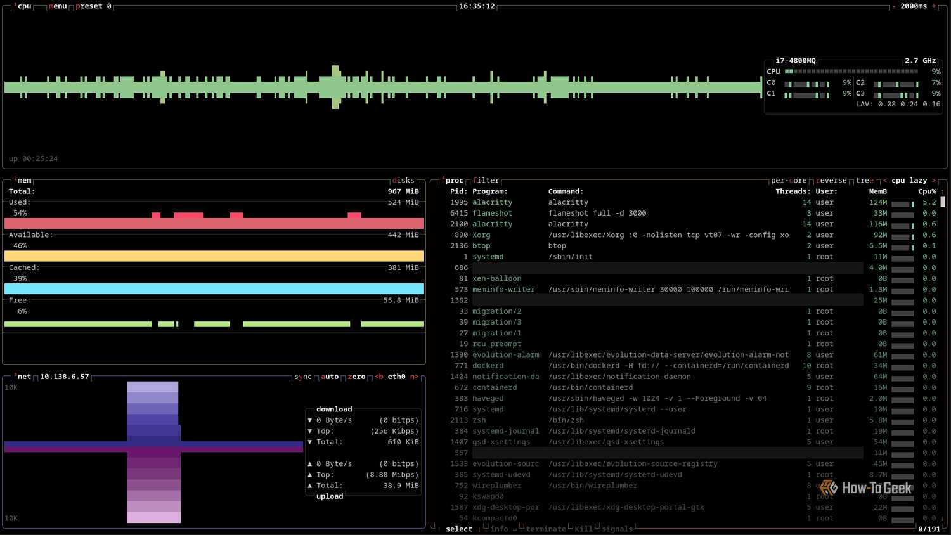Switch to next network interface using the n> arrow
The height and width of the screenshot is (535, 951).
[414, 377]
